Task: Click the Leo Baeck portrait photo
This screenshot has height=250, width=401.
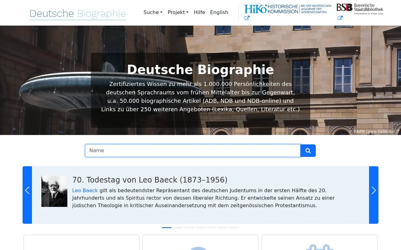Action: click(54, 191)
